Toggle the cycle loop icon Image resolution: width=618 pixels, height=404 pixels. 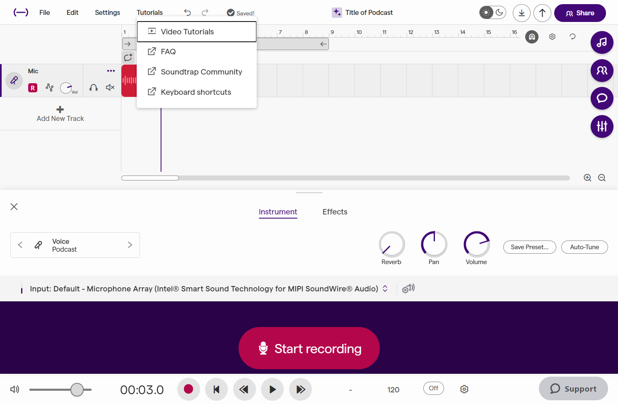coord(572,37)
